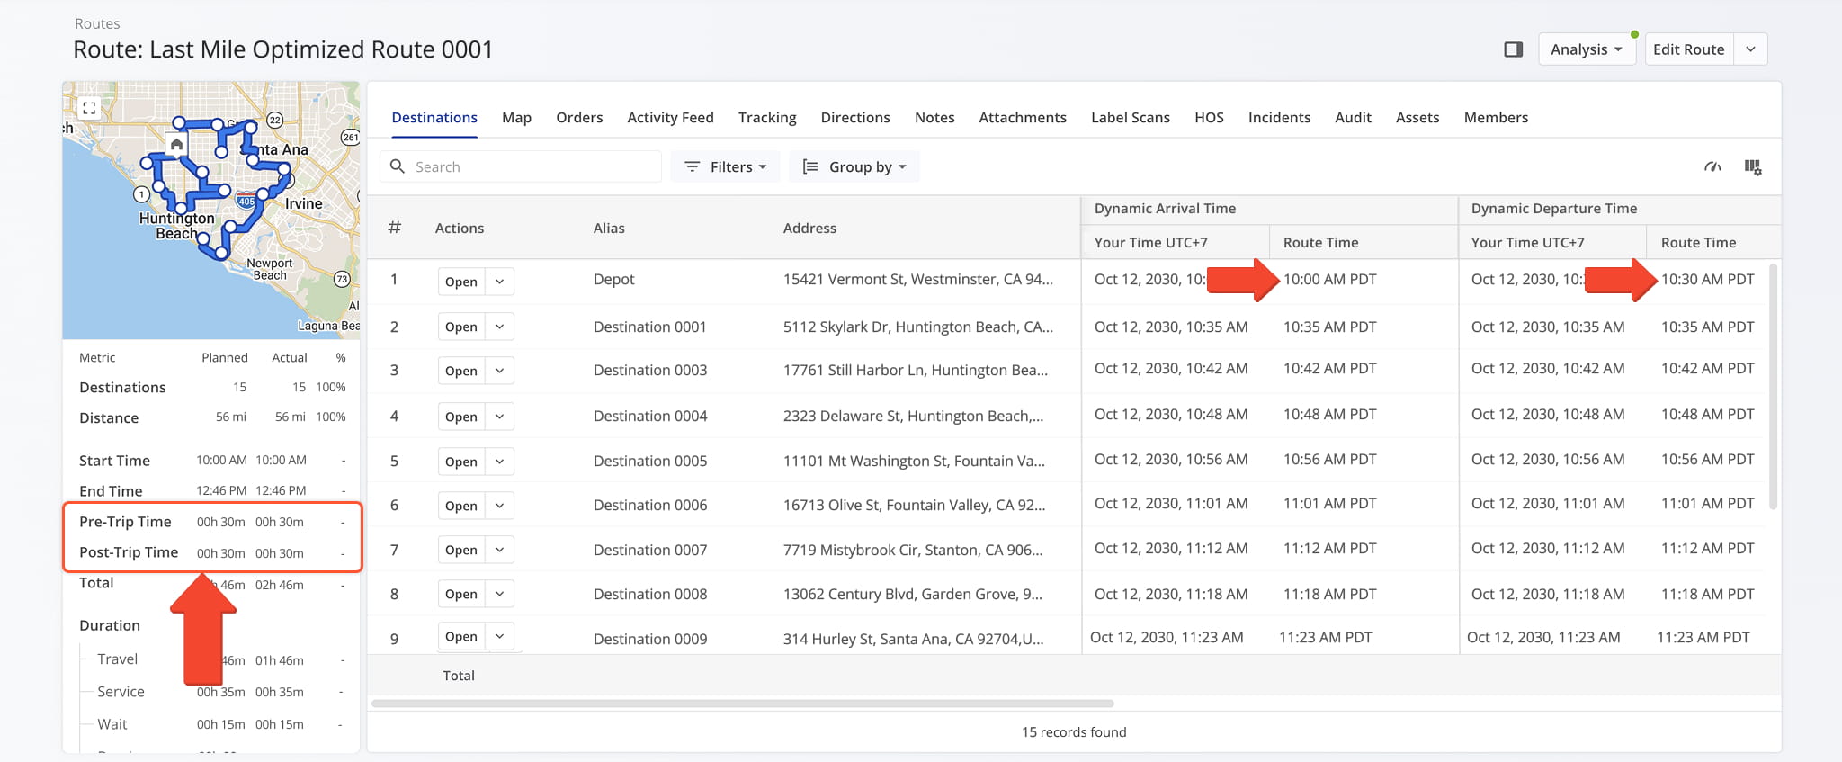
Task: Click the Post-Trip Time metric row
Action: [212, 552]
